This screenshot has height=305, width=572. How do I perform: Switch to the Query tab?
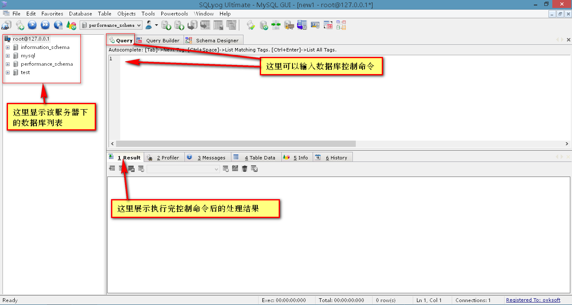[x=121, y=40]
